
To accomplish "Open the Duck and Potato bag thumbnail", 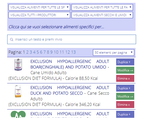I will [18, 91].
